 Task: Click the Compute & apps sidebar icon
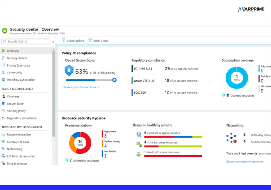pos(3,142)
